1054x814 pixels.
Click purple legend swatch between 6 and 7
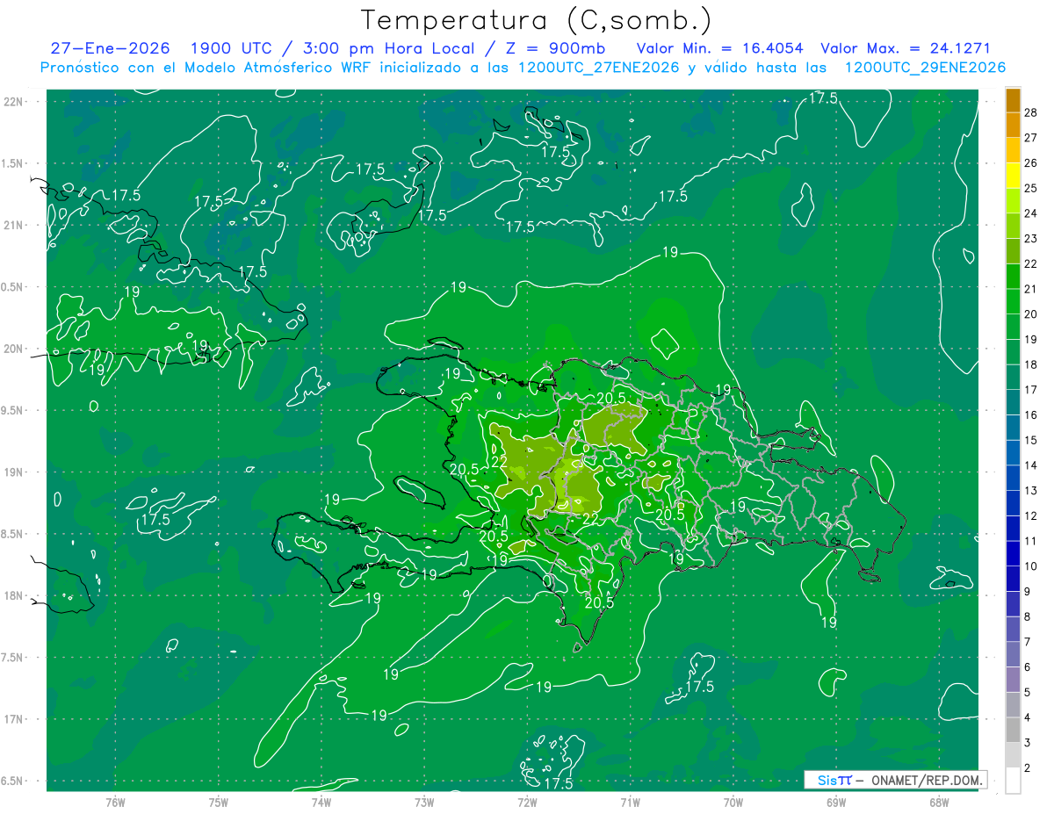(x=1013, y=654)
